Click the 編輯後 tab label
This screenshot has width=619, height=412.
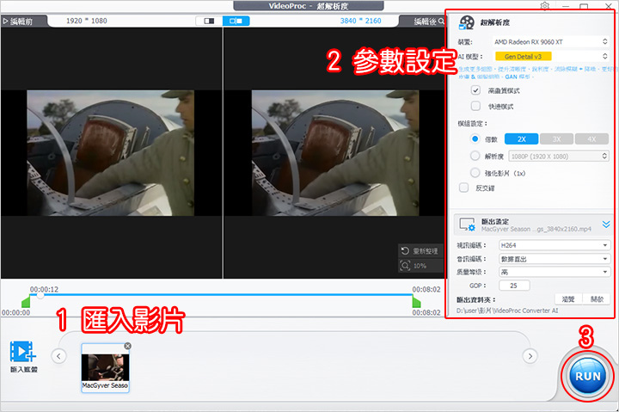pyautogui.click(x=425, y=22)
